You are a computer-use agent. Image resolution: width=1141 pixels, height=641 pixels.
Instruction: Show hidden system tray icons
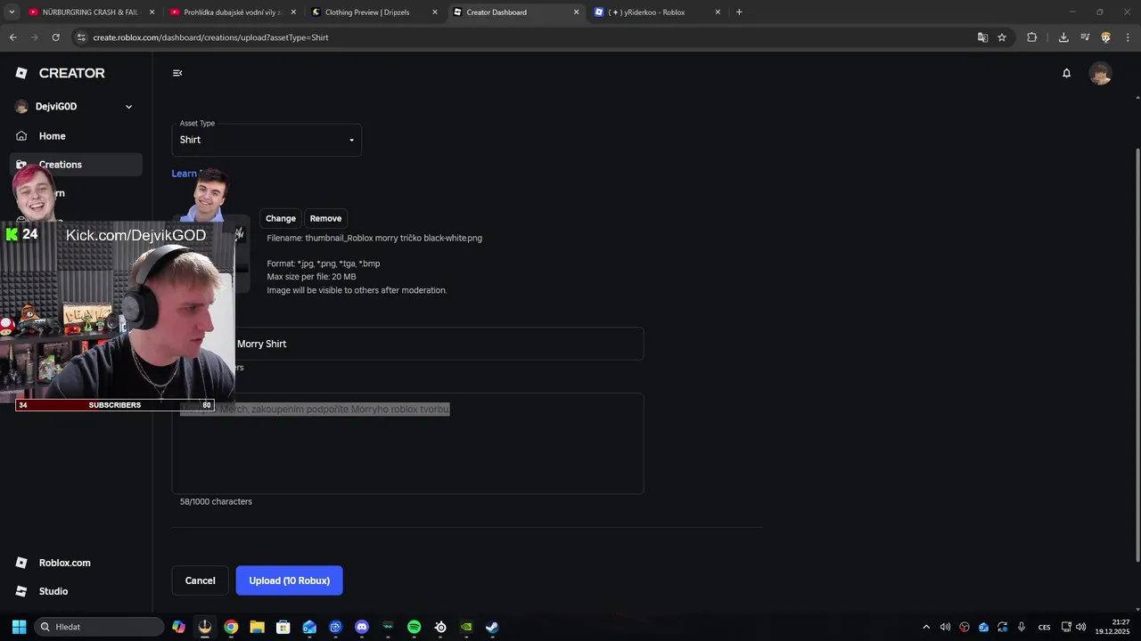pyautogui.click(x=926, y=627)
